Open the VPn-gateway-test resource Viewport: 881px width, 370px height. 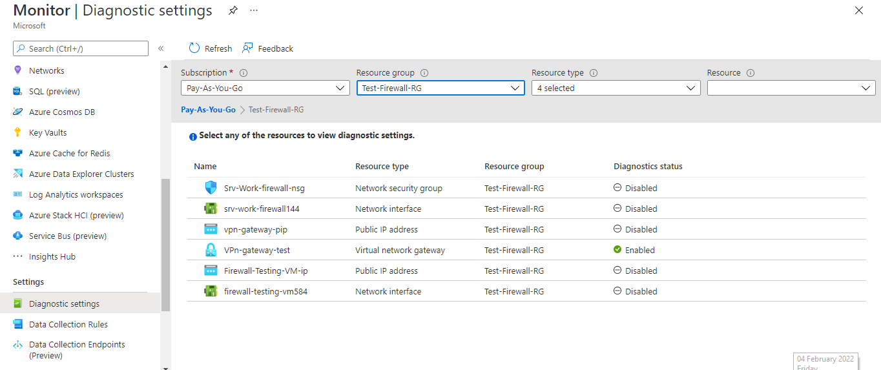(257, 250)
